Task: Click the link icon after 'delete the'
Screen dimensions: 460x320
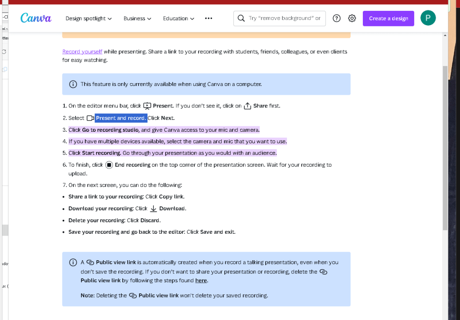Action: 323,272
